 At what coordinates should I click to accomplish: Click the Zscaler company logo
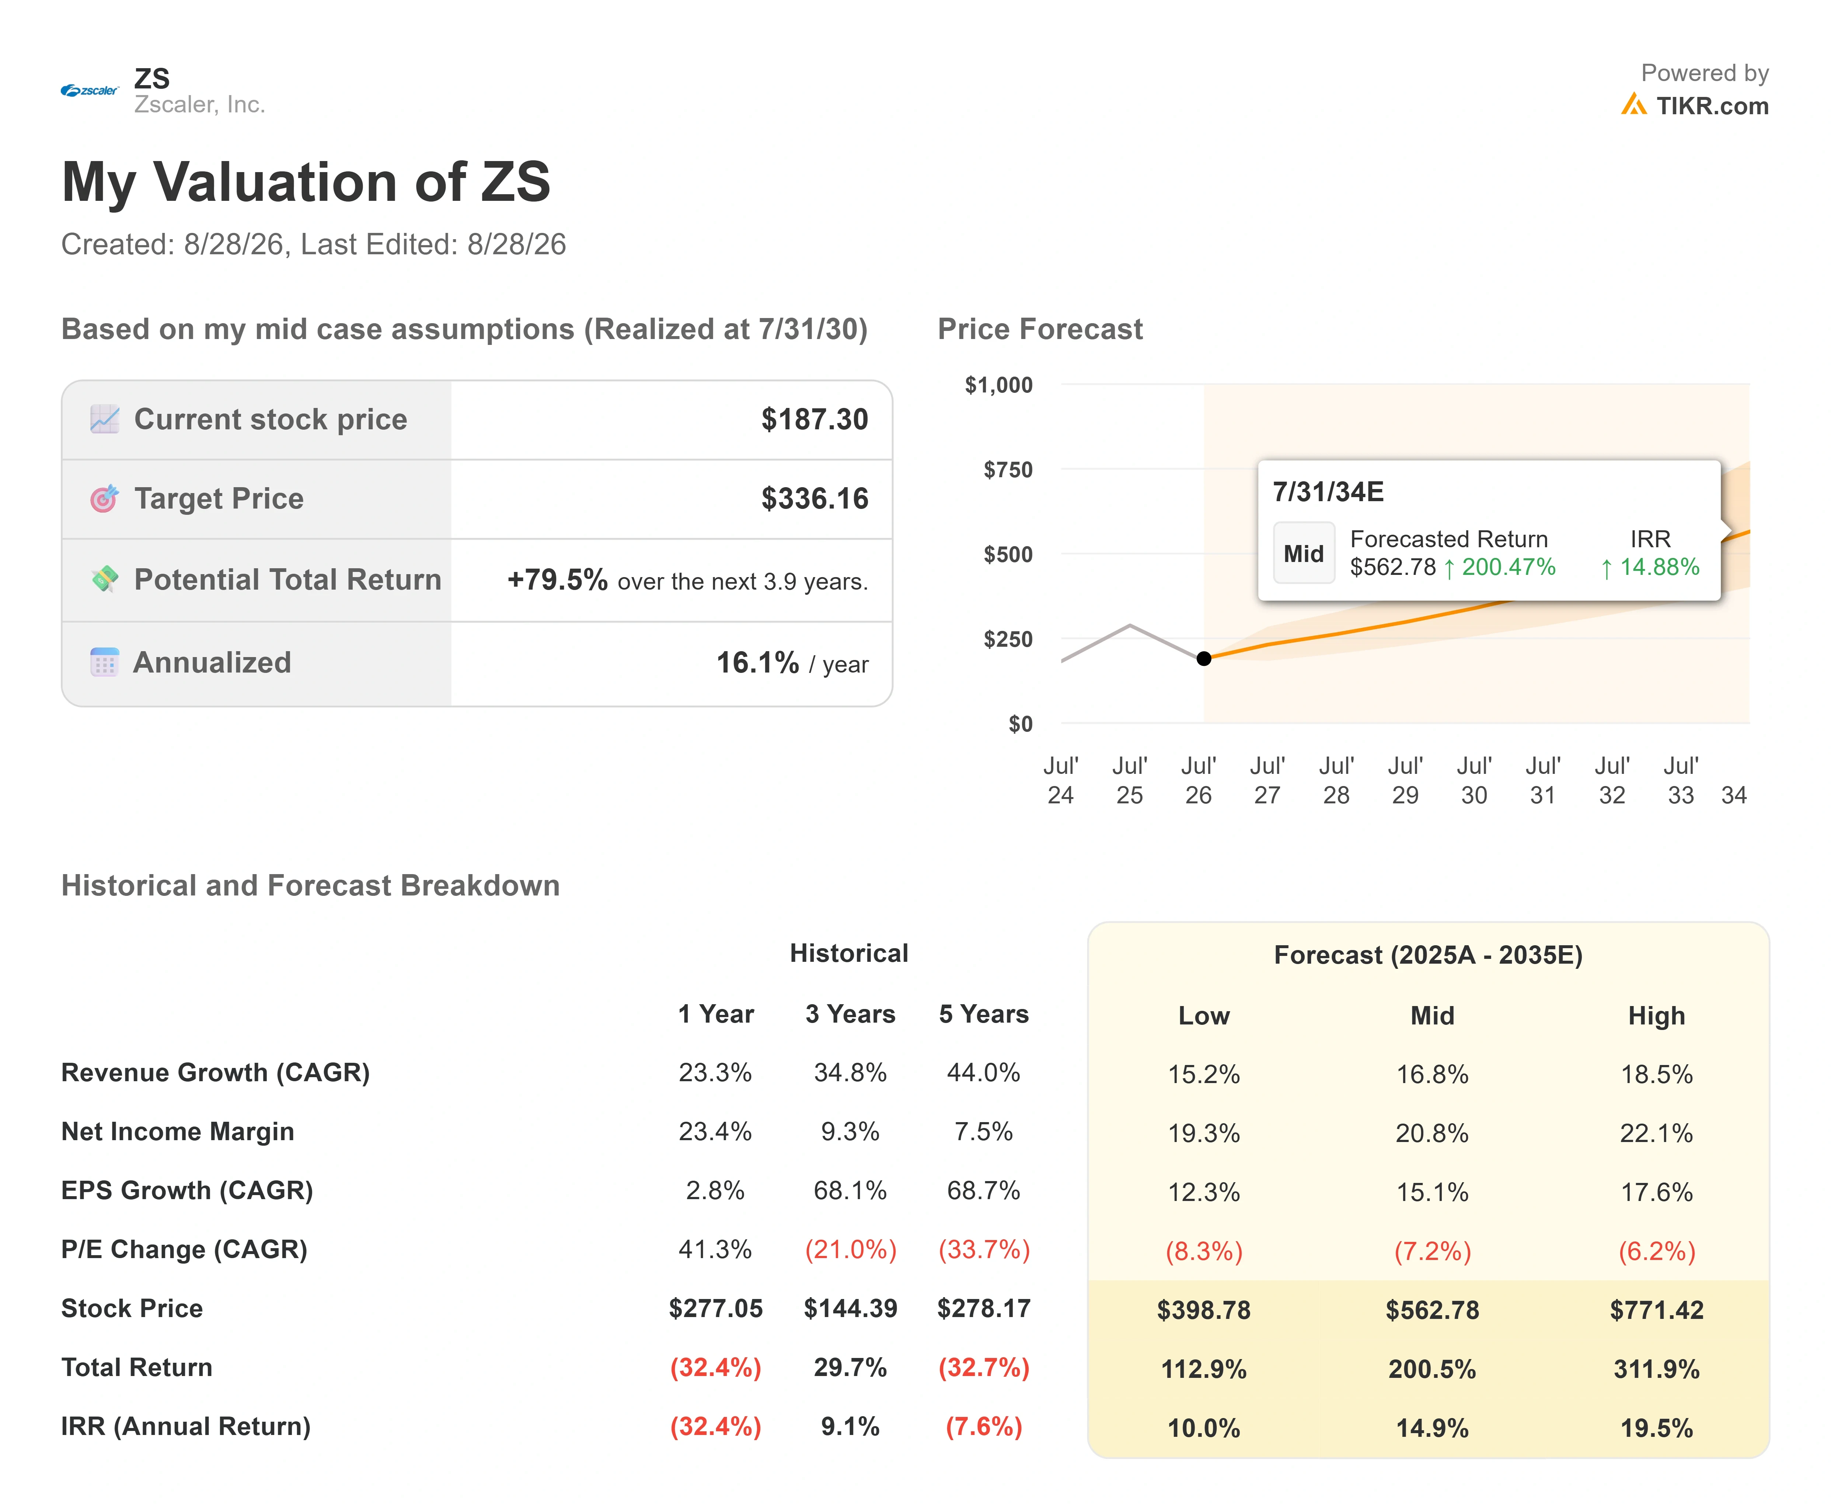(89, 90)
